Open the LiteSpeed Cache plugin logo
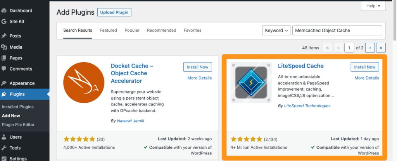Screen dimensions: 397x161 point(249,82)
